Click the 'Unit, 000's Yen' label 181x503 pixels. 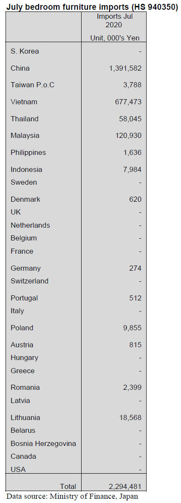(114, 38)
